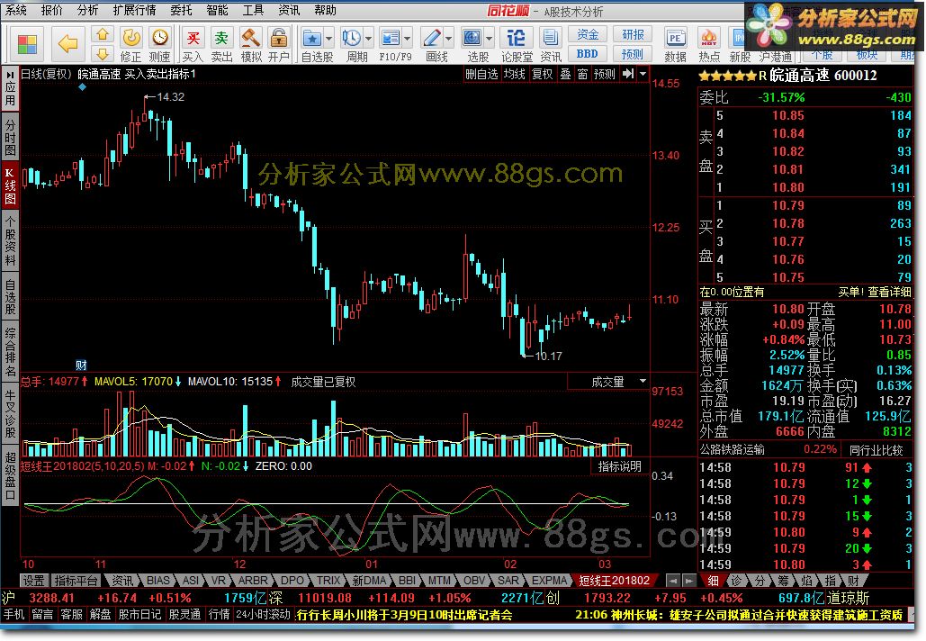
Task: Click the 指标说明 button
Action: click(619, 466)
